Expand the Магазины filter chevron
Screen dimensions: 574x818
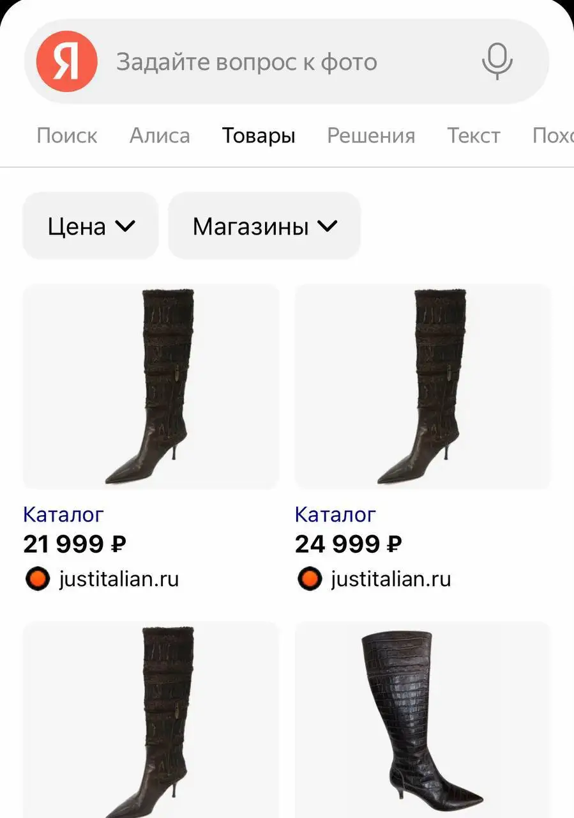tap(327, 226)
